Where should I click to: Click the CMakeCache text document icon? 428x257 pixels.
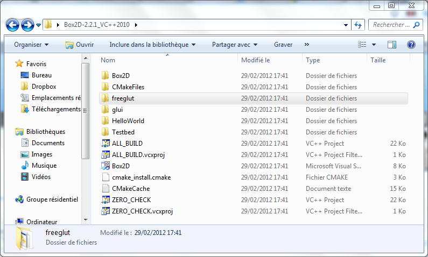[106, 189]
